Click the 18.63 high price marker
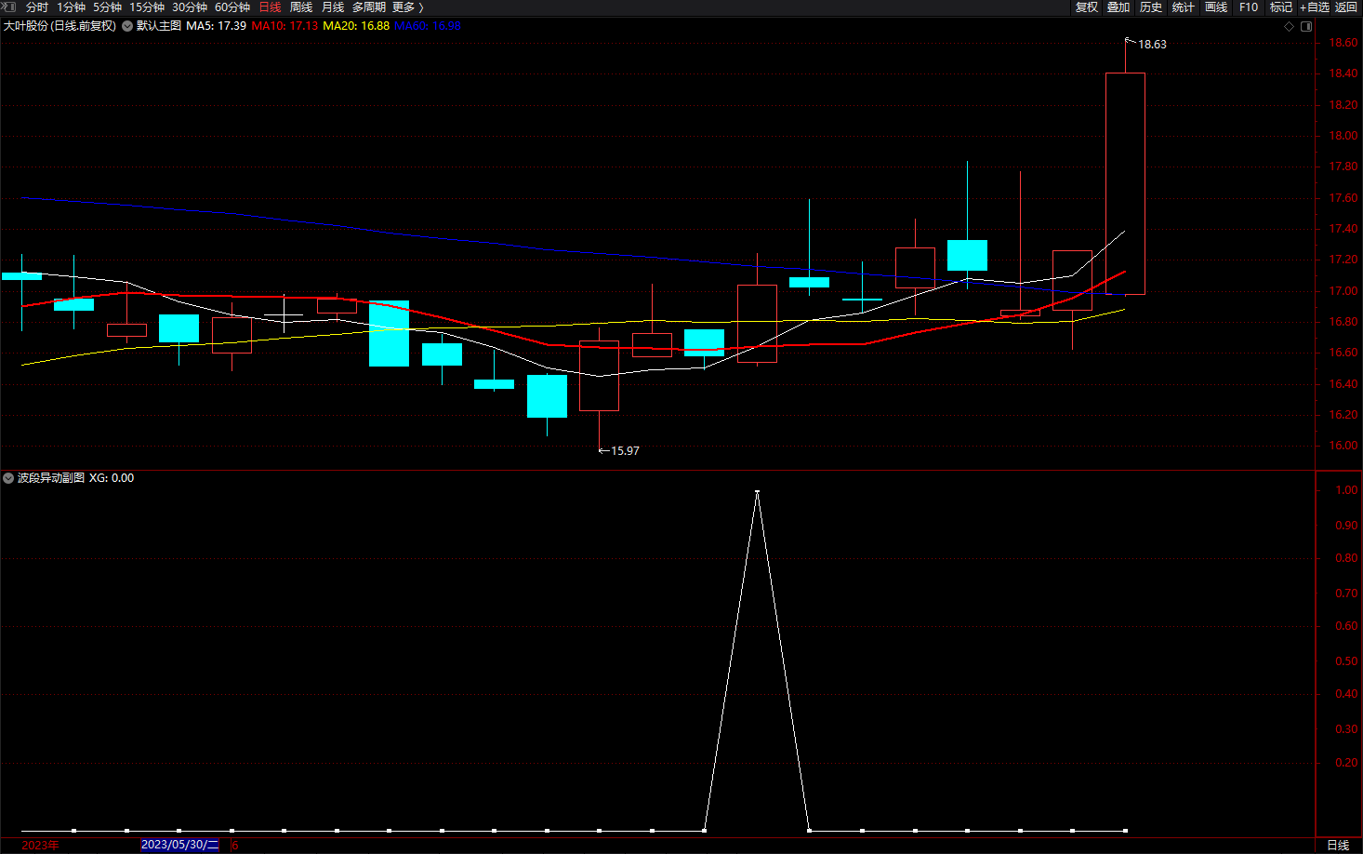The width and height of the screenshot is (1363, 854). (x=1152, y=45)
